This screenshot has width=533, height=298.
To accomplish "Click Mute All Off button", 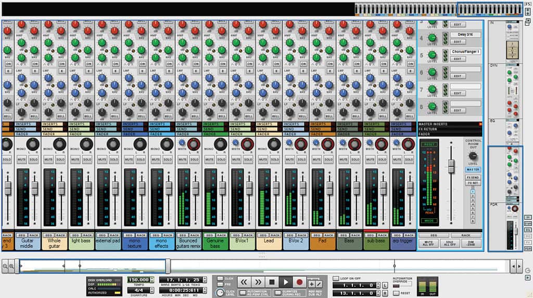I will click(x=429, y=244).
